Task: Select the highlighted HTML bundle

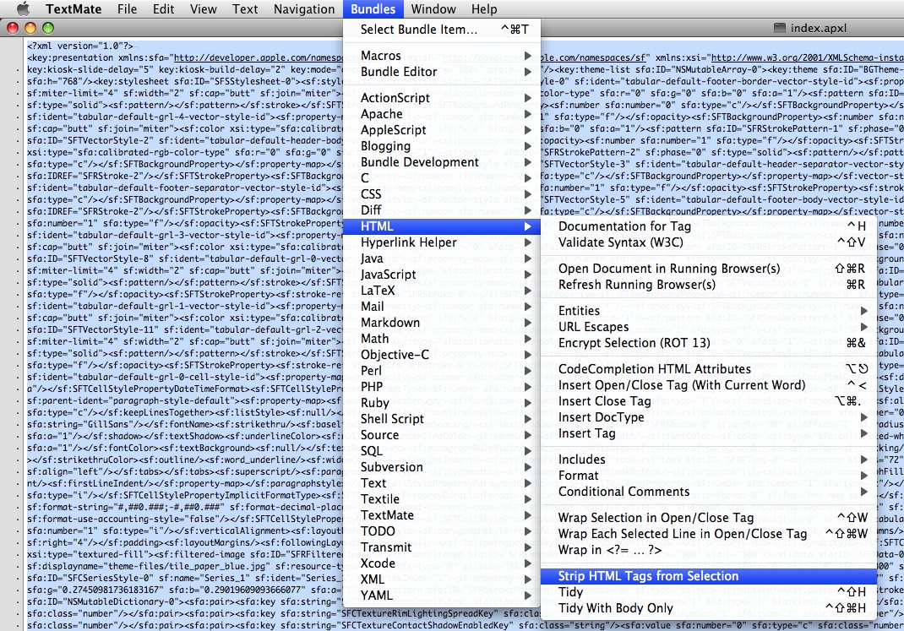Action: [x=442, y=226]
